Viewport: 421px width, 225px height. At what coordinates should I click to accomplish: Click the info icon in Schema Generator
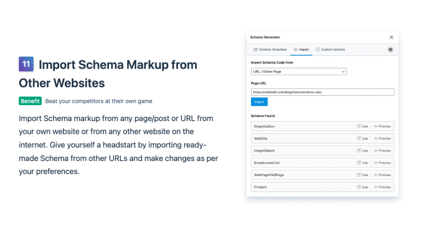(390, 50)
